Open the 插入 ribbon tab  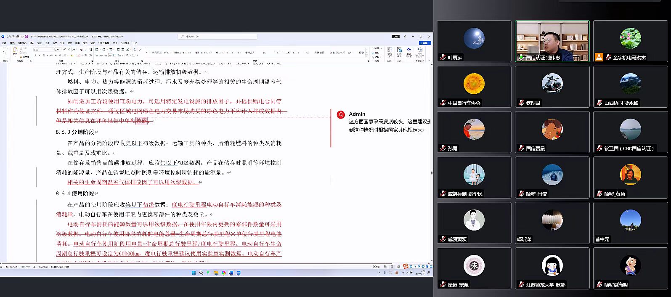click(x=32, y=43)
